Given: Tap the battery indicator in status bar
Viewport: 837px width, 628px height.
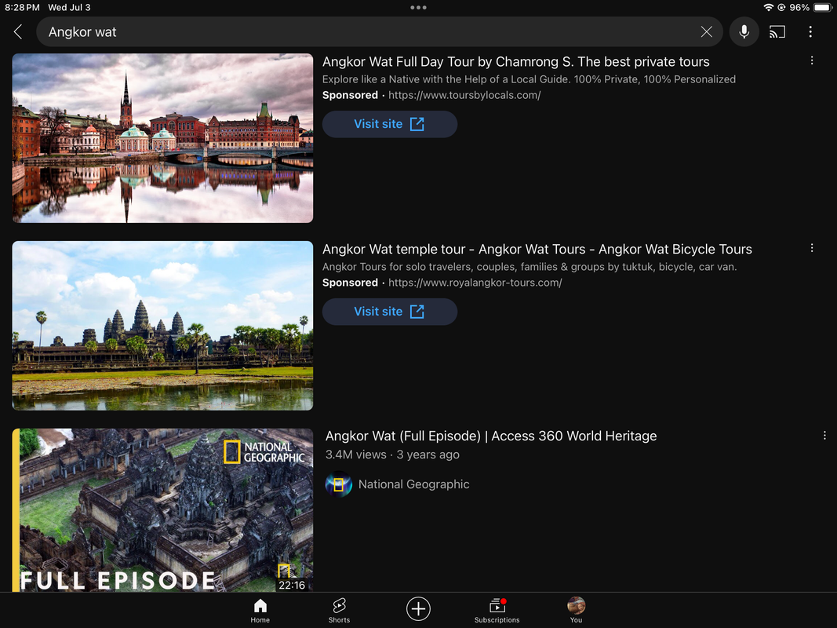Looking at the screenshot, I should coord(823,8).
